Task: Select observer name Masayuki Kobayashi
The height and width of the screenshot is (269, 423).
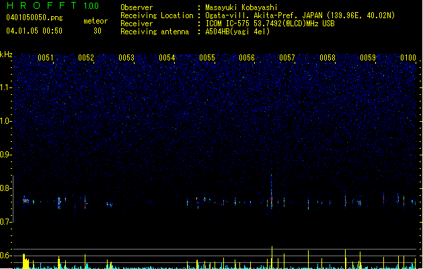Action: tap(241, 7)
